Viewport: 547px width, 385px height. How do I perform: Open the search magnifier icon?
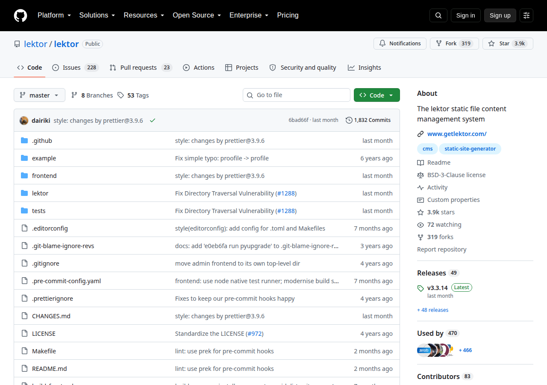[438, 15]
